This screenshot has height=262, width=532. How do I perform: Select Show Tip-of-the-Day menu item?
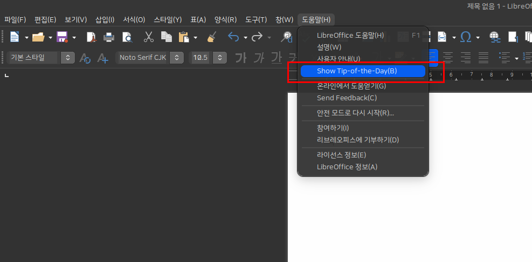tap(357, 71)
